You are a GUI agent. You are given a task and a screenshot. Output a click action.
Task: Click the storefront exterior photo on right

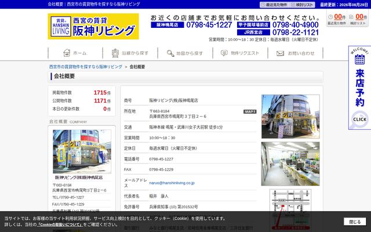290,117
